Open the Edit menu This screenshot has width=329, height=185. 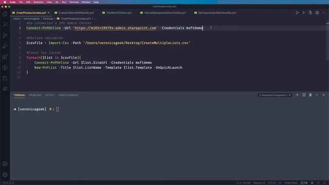click(28, 2)
